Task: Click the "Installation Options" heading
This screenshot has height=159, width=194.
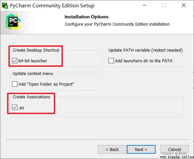Action: point(86,17)
